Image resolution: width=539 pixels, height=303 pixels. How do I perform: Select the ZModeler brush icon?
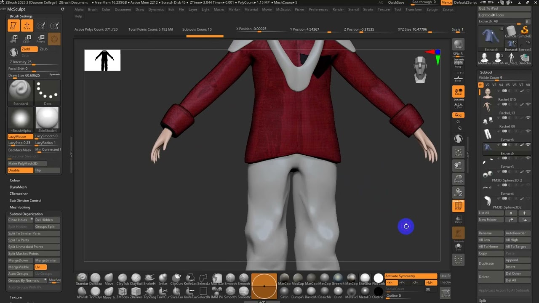tap(123, 292)
